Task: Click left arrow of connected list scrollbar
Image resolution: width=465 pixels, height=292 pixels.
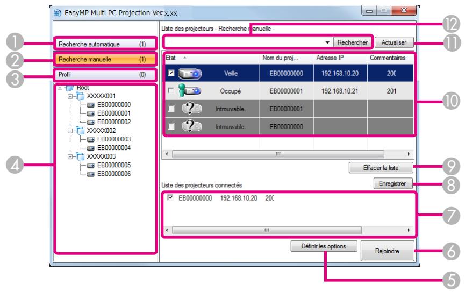Action: 167,230
